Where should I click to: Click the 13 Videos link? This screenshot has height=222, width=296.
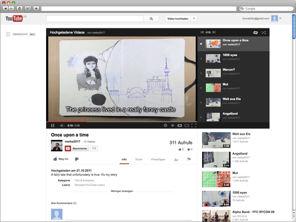coord(89,142)
